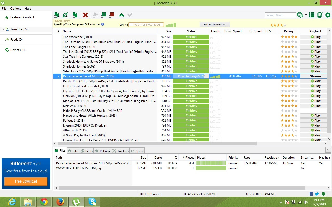Image resolution: width=332 pixels, height=207 pixels.
Task: Open File Explorer from the taskbar
Action: point(28,202)
